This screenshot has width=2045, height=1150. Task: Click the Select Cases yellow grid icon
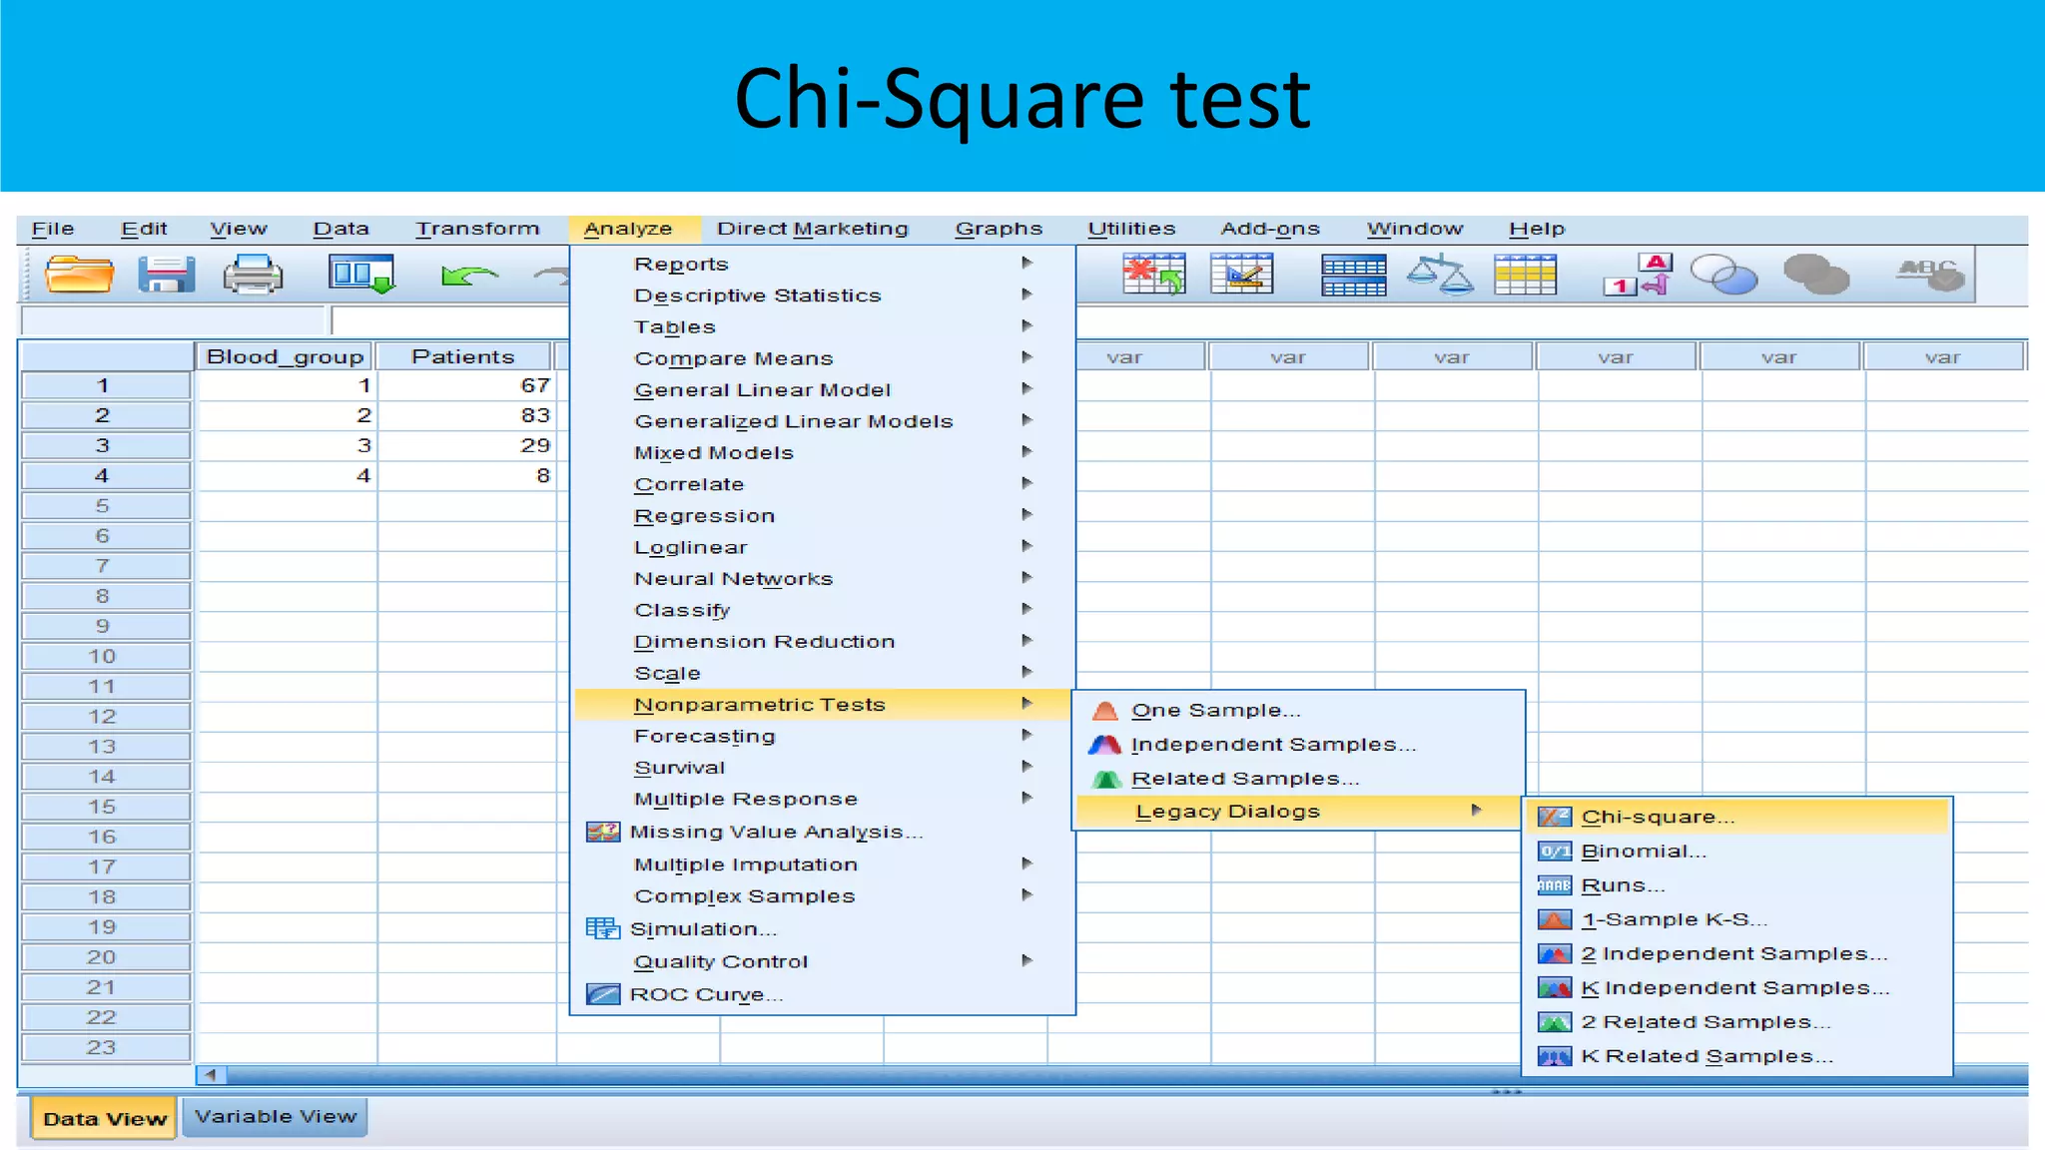pyautogui.click(x=1525, y=275)
